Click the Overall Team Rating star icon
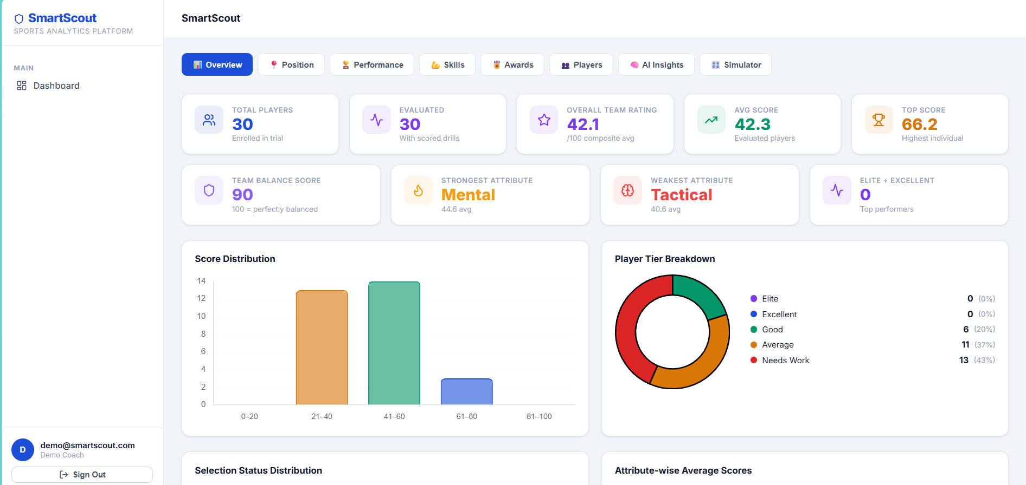 (544, 120)
